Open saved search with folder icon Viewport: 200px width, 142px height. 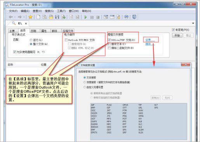(51, 17)
